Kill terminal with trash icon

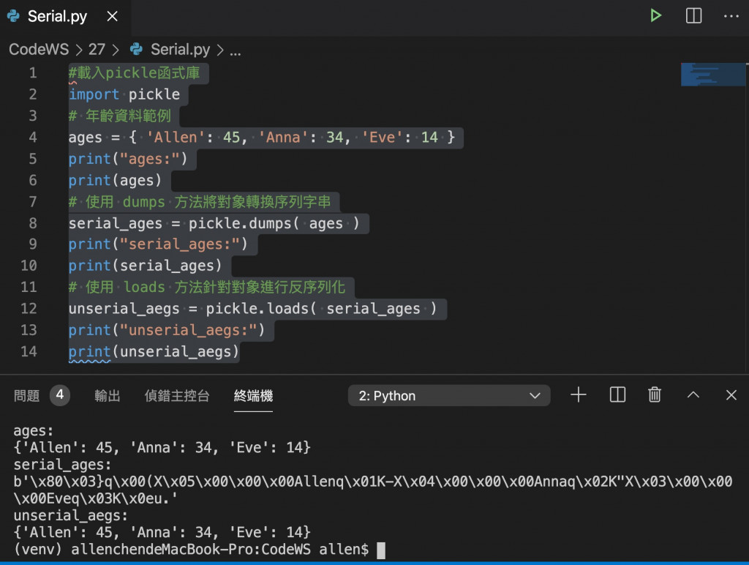coord(655,395)
